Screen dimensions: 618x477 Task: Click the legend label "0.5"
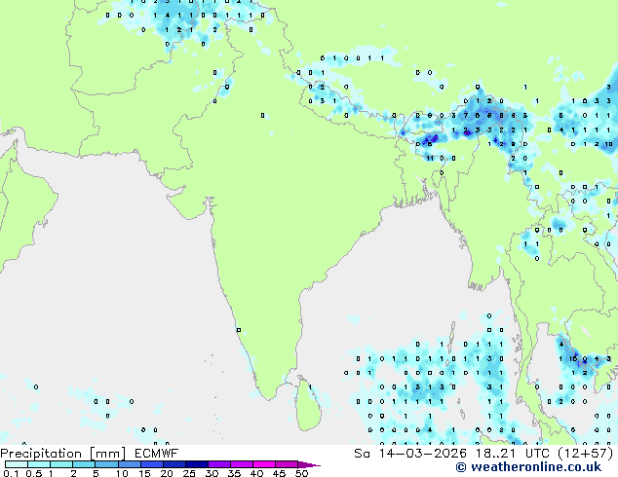pyautogui.click(x=34, y=473)
